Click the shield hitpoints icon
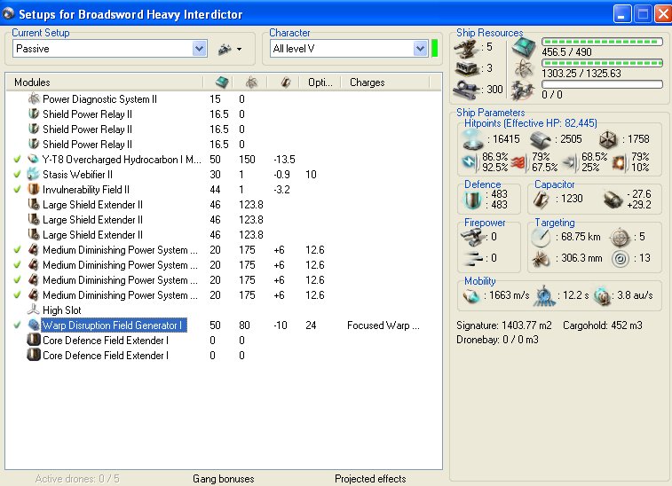This screenshot has width=672, height=486. [x=470, y=138]
